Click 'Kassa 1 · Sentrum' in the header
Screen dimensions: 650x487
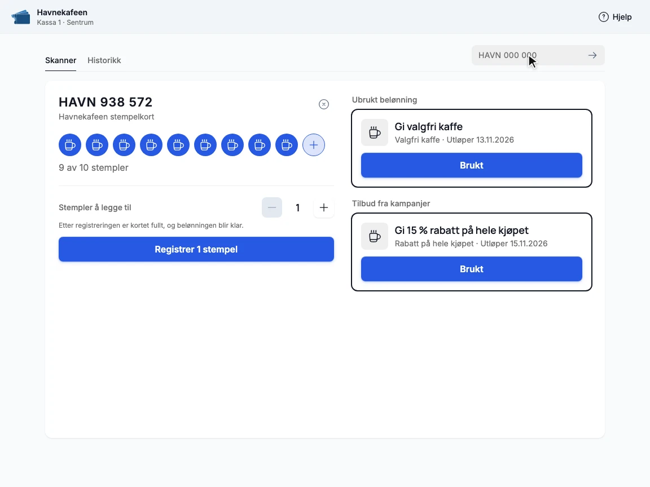click(65, 23)
